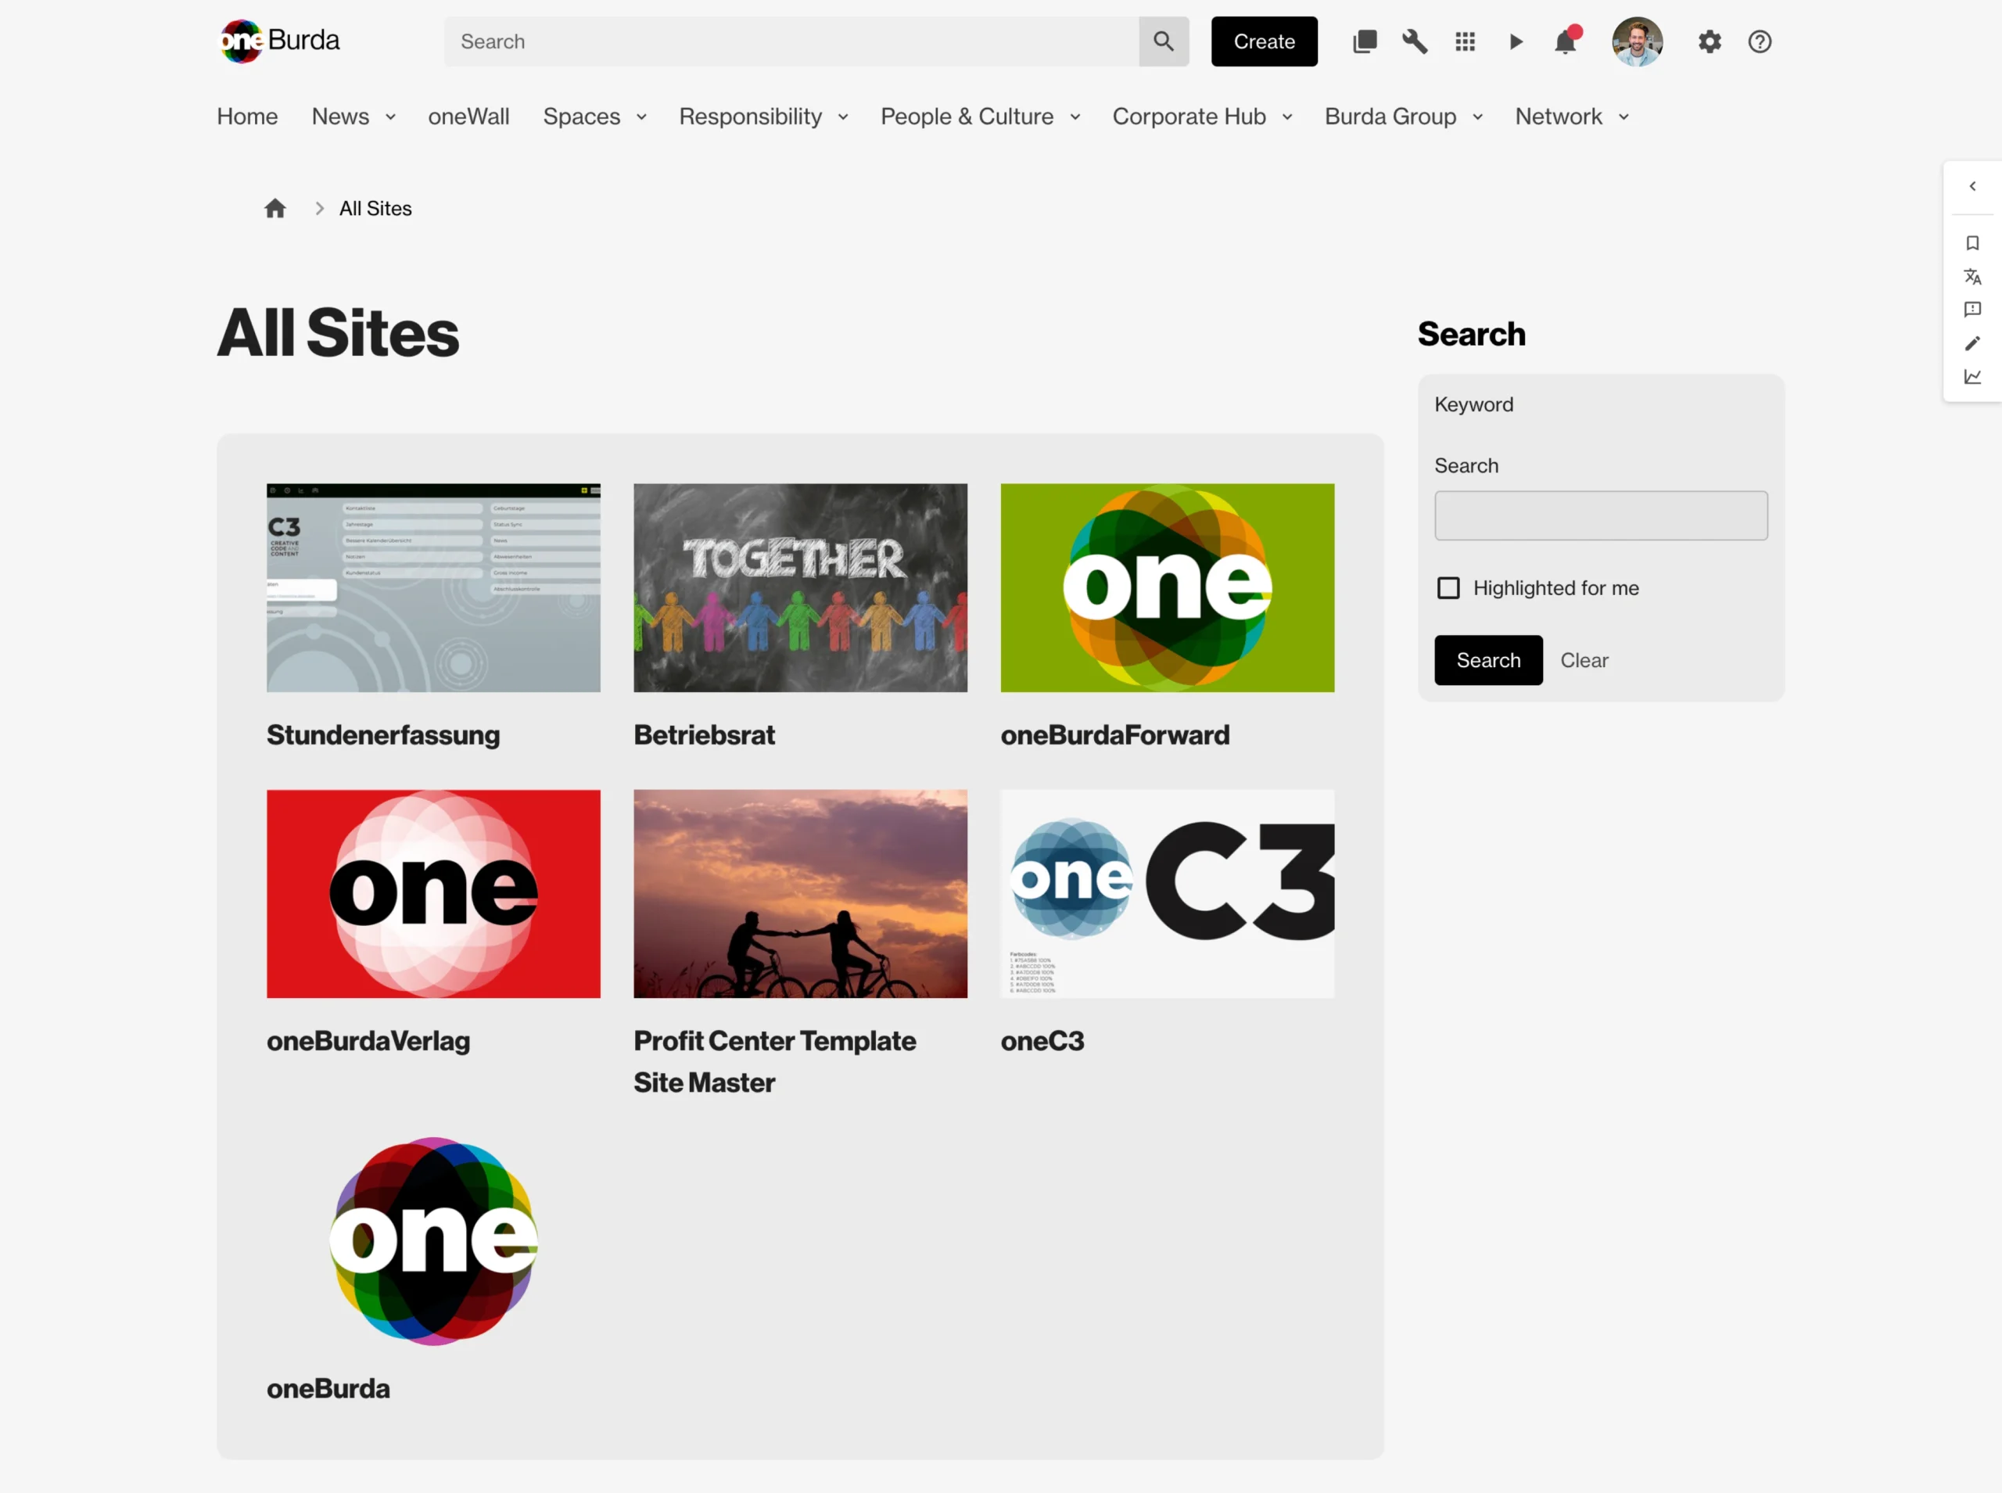The image size is (2002, 1493).
Task: Open the pages stack icon in header
Action: (x=1364, y=41)
